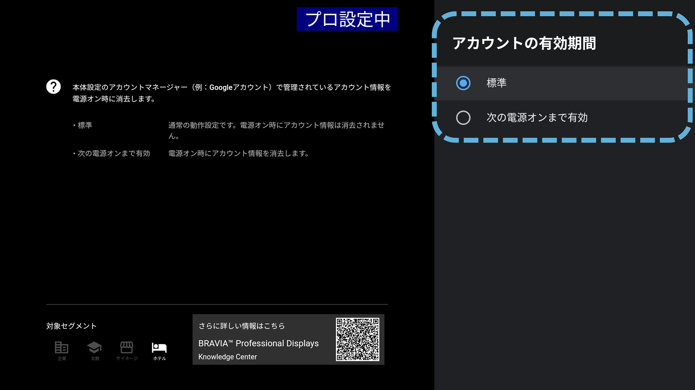Click the Knowledge Center text
The width and height of the screenshot is (695, 390).
(x=228, y=357)
